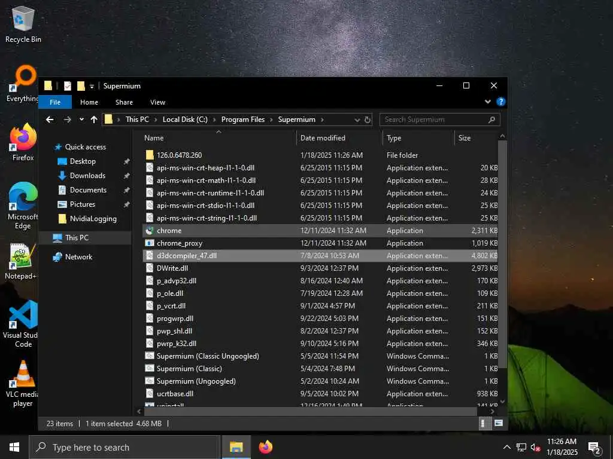This screenshot has height=459, width=613.
Task: Select Network in navigation pane
Action: coord(78,257)
